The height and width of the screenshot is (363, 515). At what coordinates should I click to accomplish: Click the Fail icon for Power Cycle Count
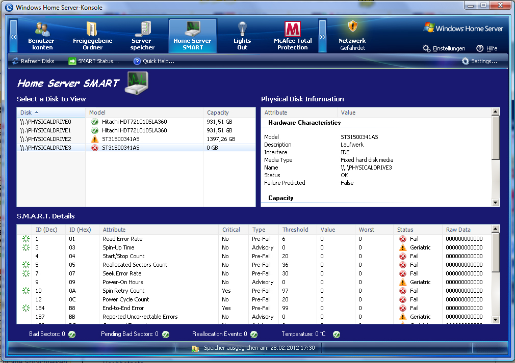[x=403, y=299]
